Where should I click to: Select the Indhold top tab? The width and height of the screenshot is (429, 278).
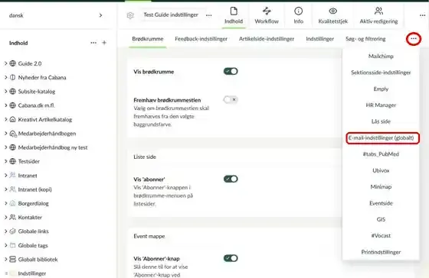tap(234, 15)
